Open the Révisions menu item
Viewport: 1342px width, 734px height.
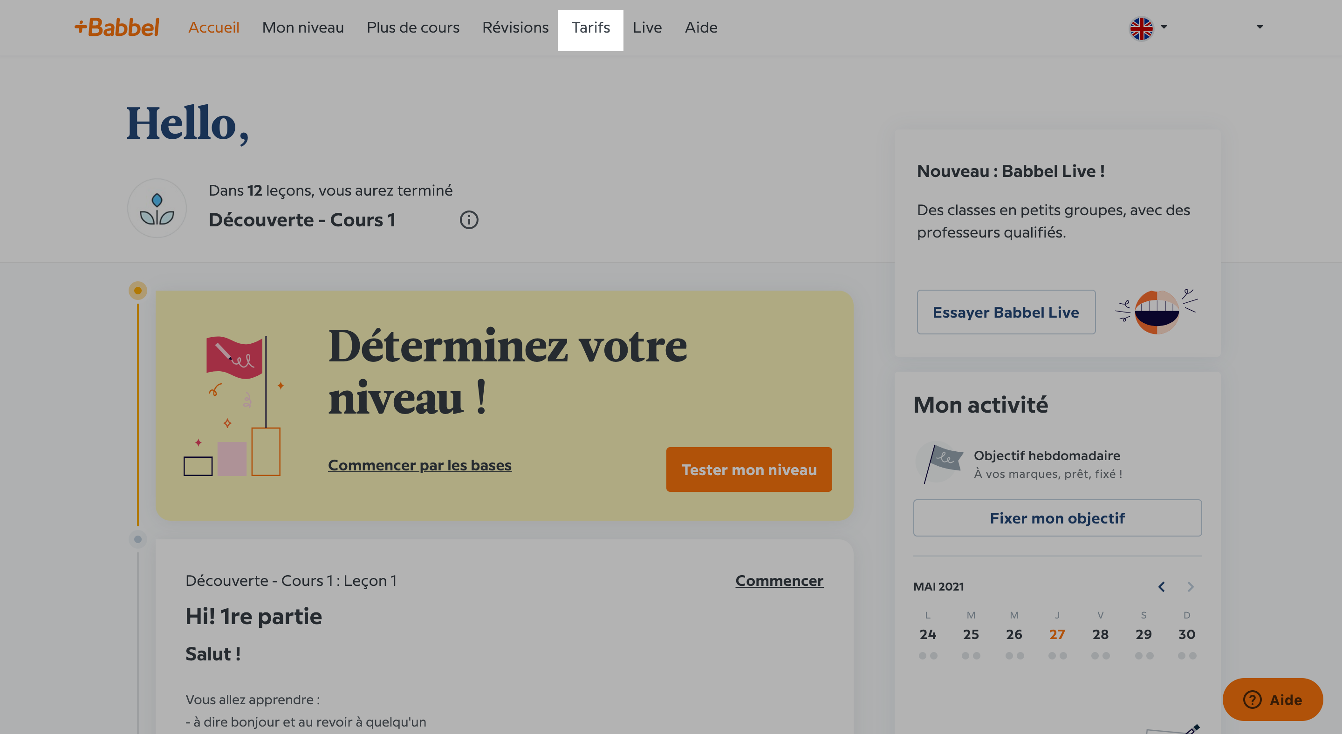(x=515, y=27)
